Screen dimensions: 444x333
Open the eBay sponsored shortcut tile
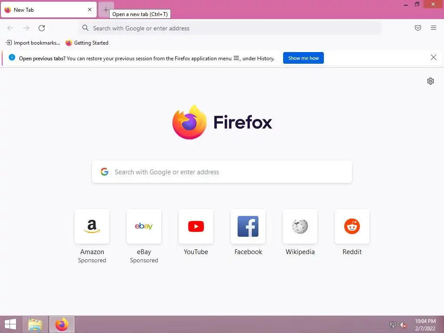pos(144,226)
